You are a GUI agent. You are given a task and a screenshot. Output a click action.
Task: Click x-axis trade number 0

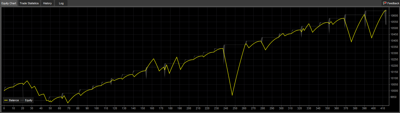point(4,108)
